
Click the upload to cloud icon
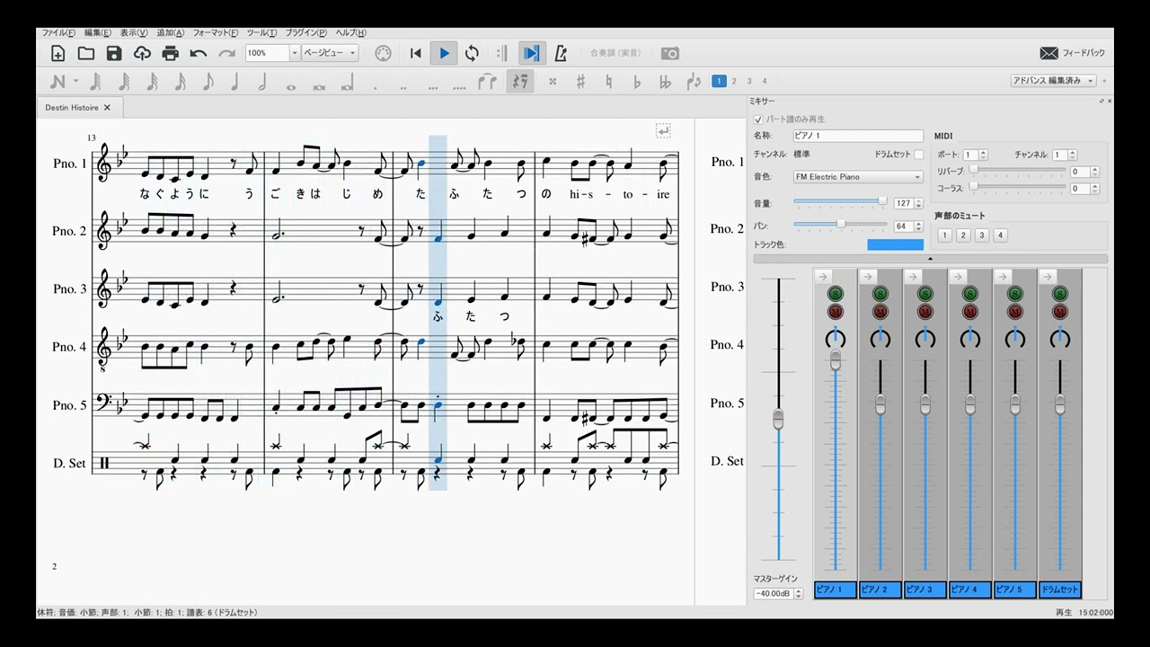[x=142, y=53]
